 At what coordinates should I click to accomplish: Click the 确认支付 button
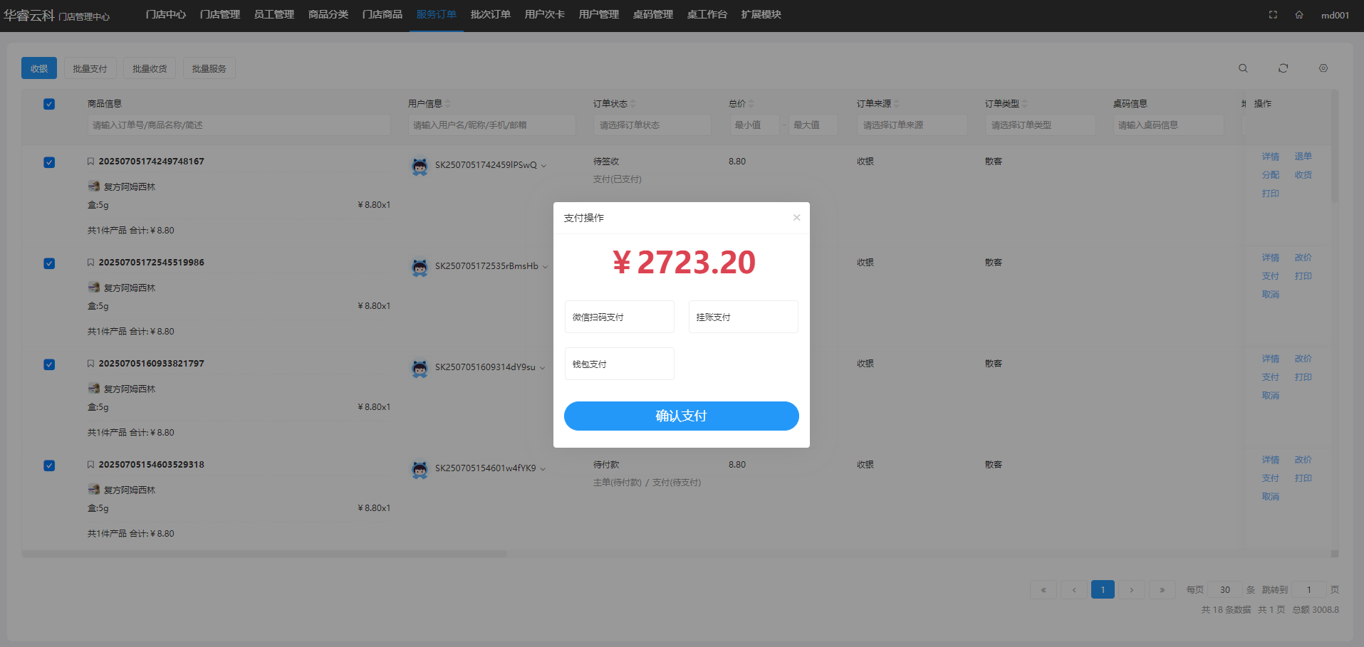click(681, 416)
